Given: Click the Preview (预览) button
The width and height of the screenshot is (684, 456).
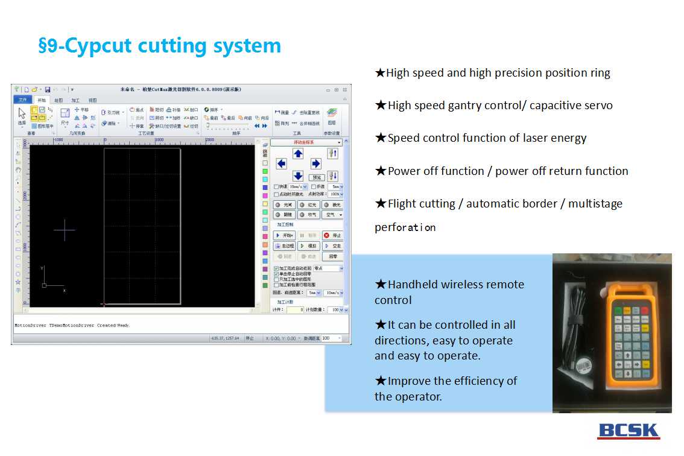Looking at the screenshot, I should [x=317, y=177].
